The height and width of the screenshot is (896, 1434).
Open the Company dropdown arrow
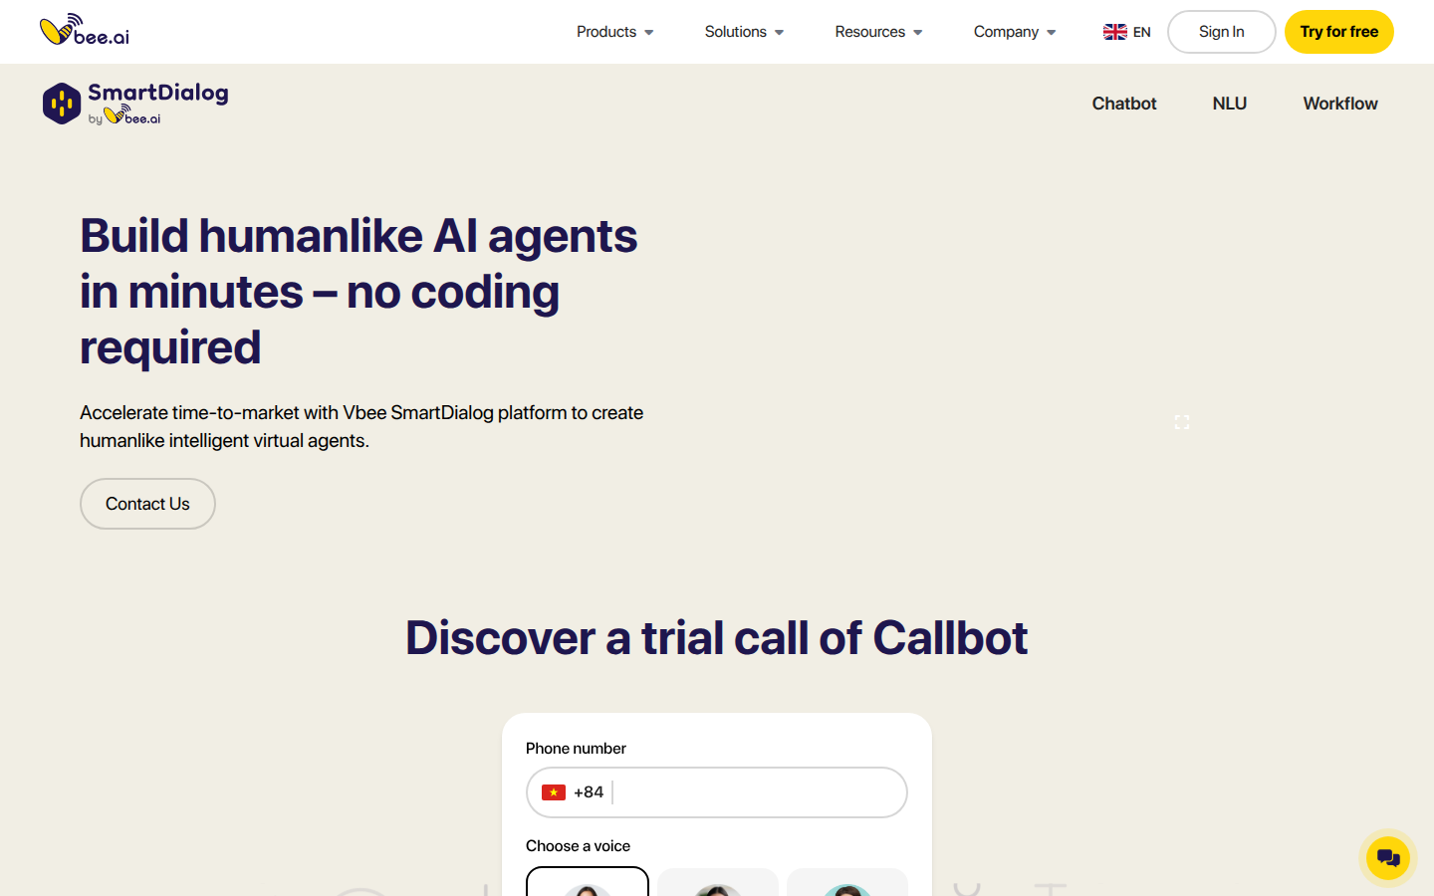[x=1051, y=32]
